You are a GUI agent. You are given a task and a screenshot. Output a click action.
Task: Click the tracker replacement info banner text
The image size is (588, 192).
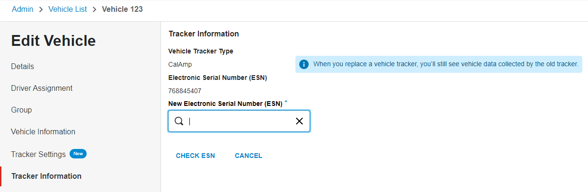point(445,64)
